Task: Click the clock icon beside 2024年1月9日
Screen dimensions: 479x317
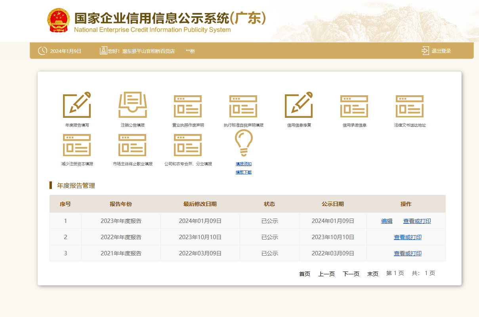Action: (x=42, y=51)
